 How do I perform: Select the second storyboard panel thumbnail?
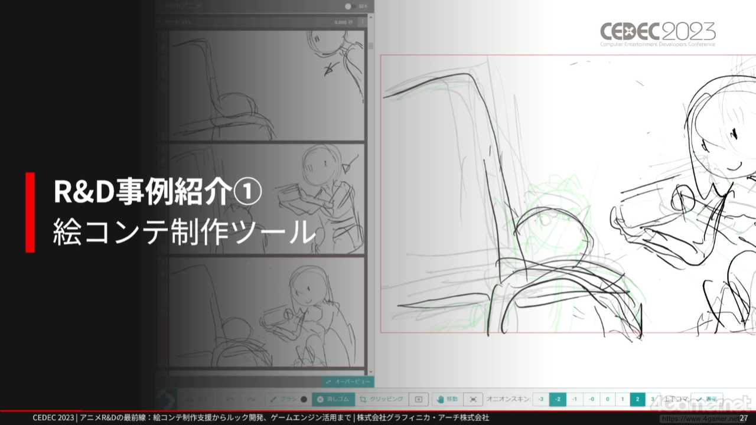(266, 198)
